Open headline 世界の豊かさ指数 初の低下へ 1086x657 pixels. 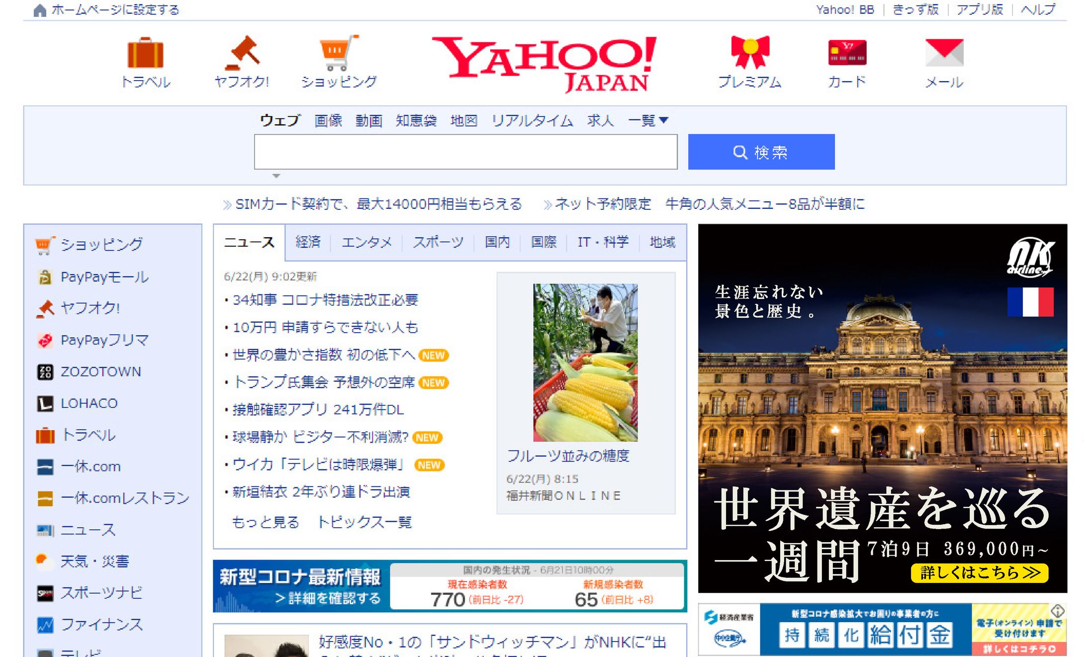324,355
